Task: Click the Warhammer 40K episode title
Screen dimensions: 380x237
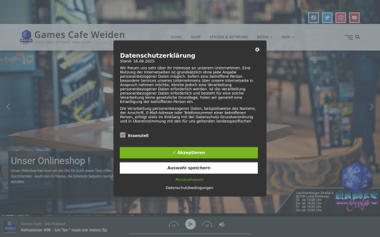Action: 64,230
